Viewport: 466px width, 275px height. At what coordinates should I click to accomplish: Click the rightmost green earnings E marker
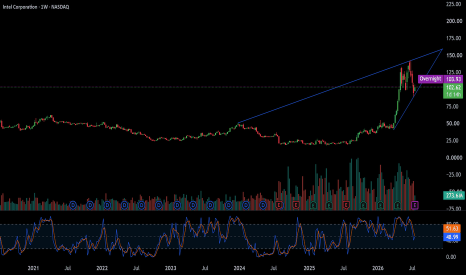point(397,205)
